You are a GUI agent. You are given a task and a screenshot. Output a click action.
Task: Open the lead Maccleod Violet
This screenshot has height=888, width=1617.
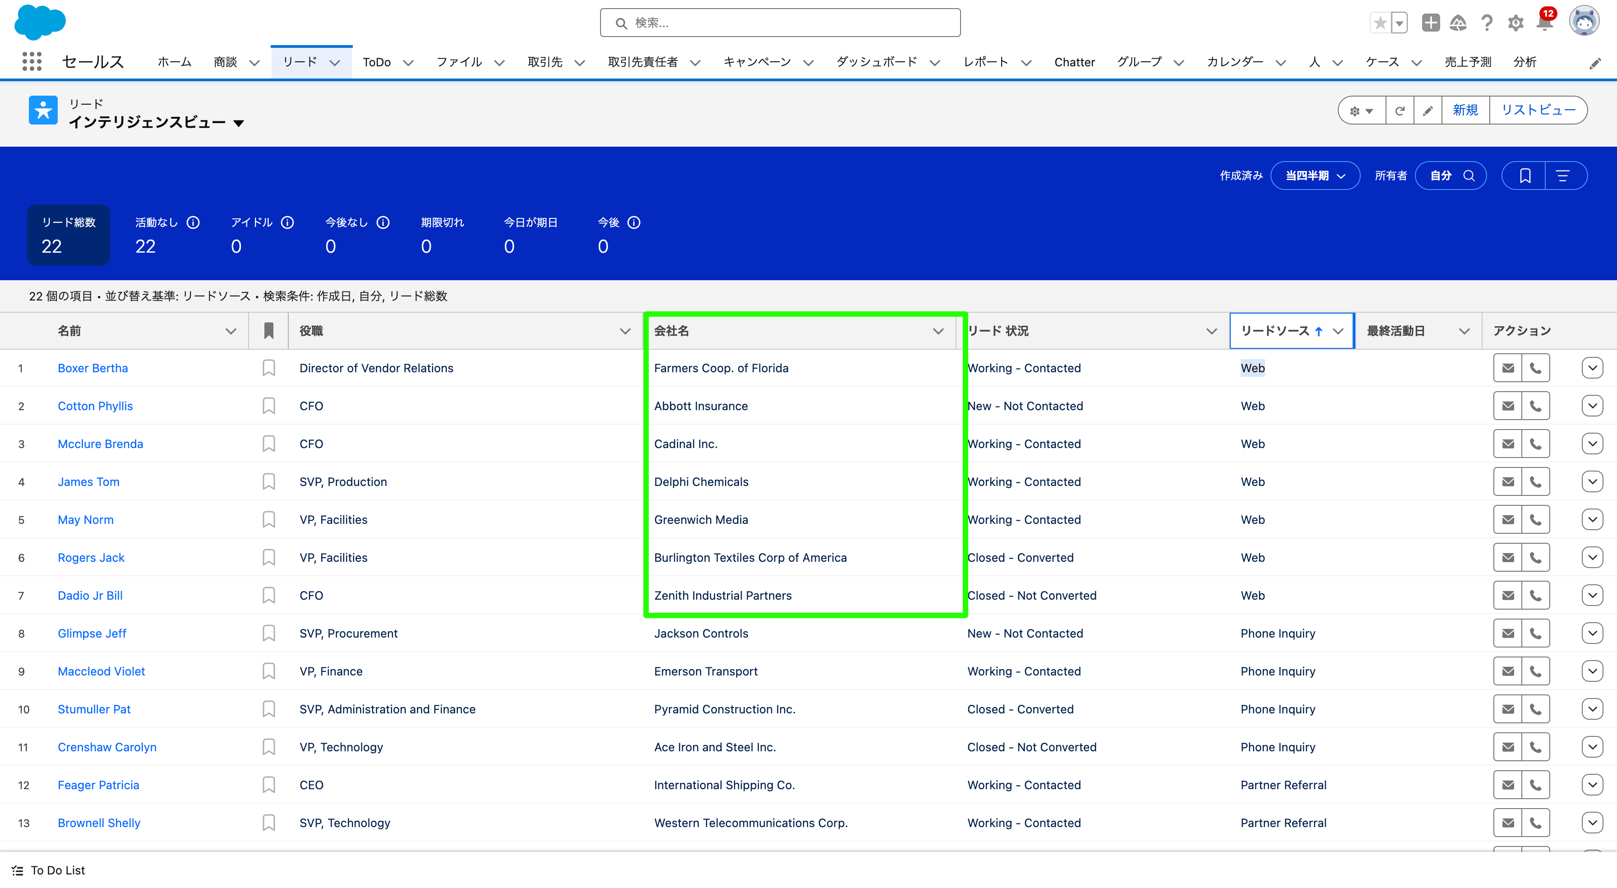pyautogui.click(x=101, y=671)
